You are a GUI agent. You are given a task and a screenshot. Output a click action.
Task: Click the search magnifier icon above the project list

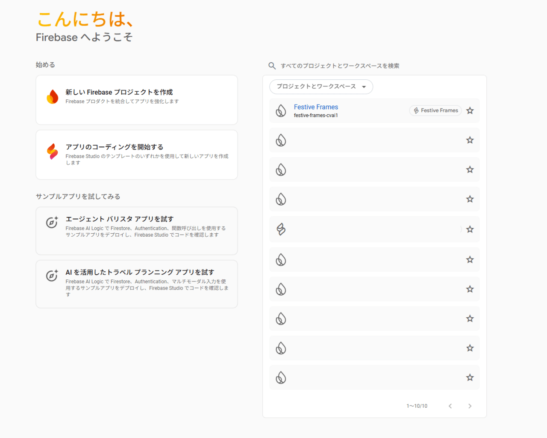click(x=272, y=66)
